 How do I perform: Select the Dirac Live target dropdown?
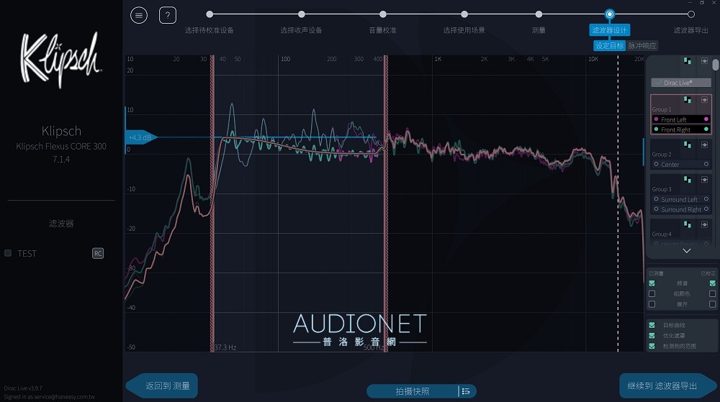coord(681,83)
